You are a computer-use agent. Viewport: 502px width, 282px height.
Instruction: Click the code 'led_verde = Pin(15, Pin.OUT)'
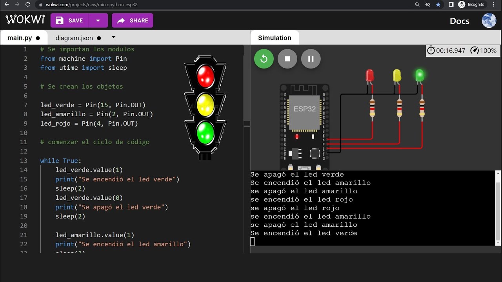tap(93, 105)
